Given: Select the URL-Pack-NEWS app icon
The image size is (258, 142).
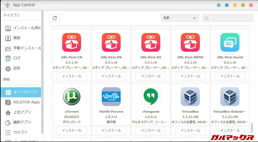Looking at the screenshot, I should pyautogui.click(x=190, y=42).
